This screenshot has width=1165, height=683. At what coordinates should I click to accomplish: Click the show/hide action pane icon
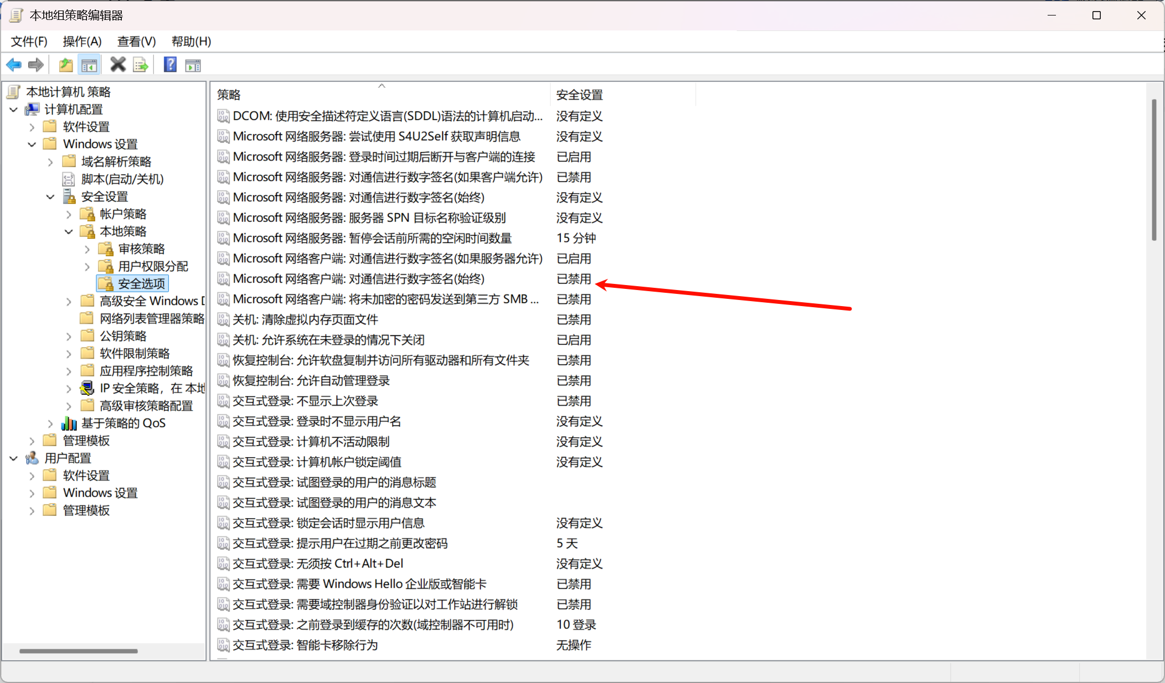pos(193,65)
